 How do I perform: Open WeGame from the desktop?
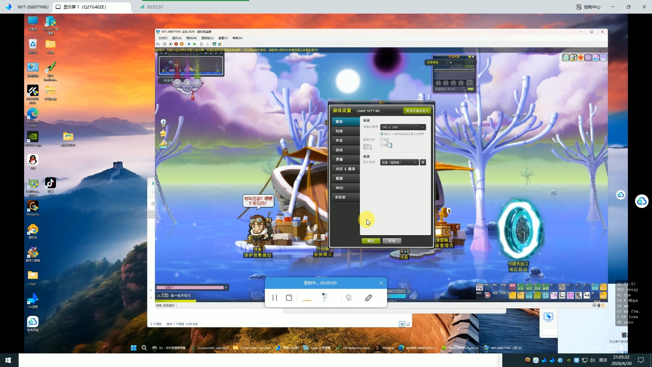(33, 208)
